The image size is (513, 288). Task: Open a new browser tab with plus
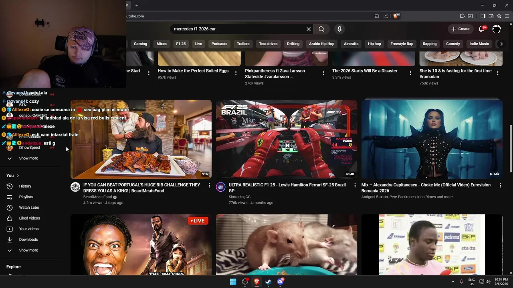coord(137,5)
